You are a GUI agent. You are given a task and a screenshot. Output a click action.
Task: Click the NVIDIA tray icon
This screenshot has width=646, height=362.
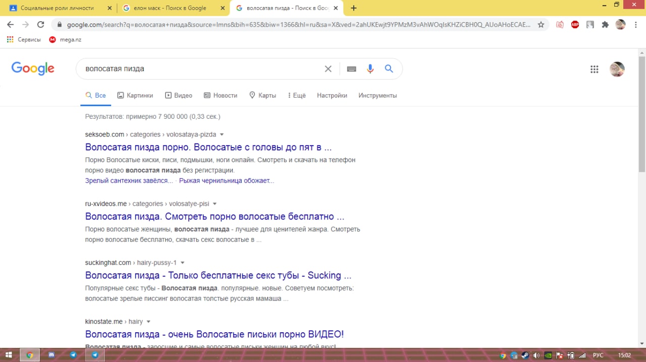click(x=548, y=355)
